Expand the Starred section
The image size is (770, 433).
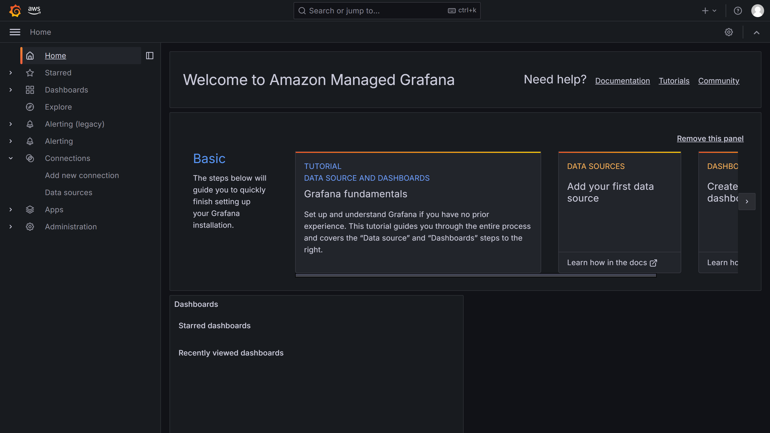point(11,73)
